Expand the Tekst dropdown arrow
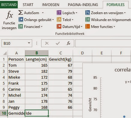This screenshot has height=118, width=131. pos(72,20)
